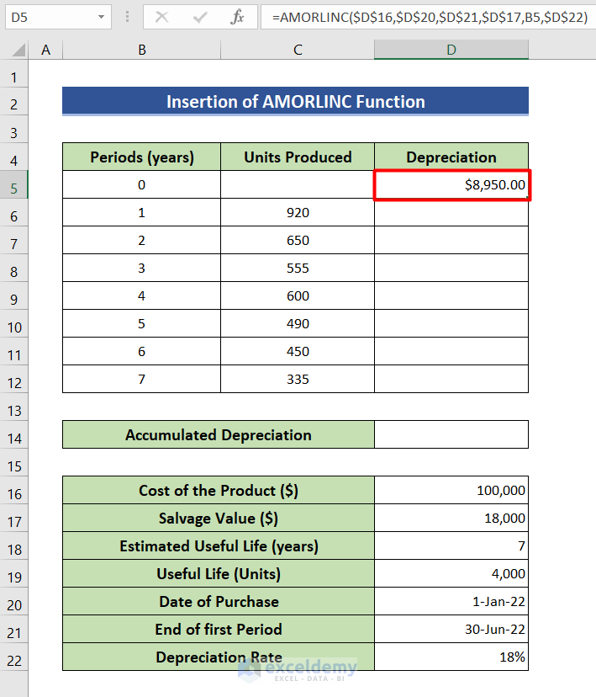Select units produced cell 490

click(298, 323)
